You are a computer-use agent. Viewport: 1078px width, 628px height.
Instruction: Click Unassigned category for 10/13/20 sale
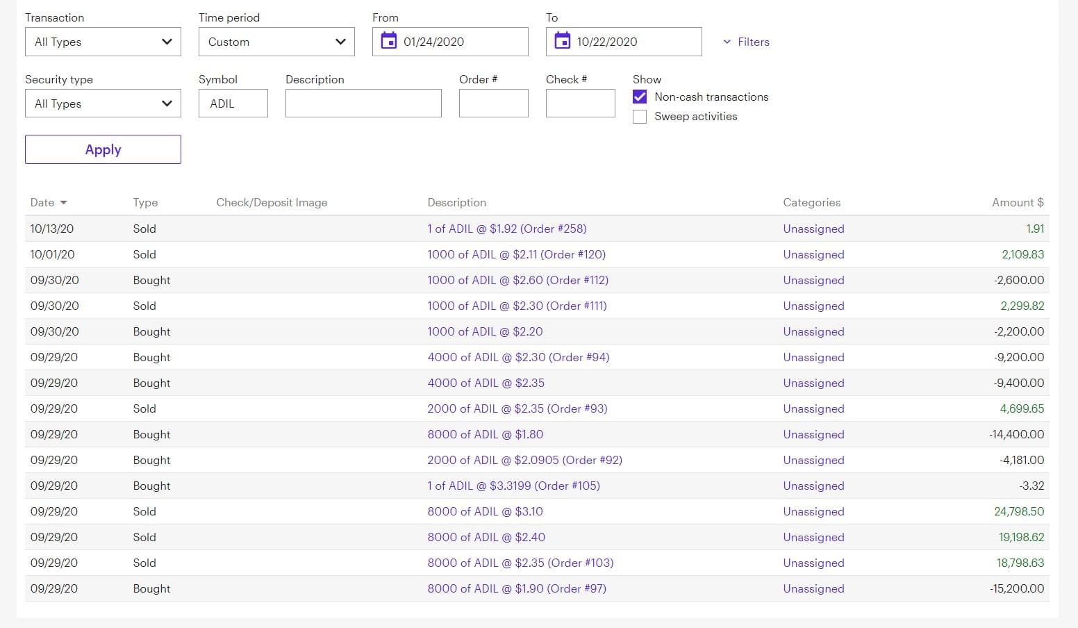813,229
